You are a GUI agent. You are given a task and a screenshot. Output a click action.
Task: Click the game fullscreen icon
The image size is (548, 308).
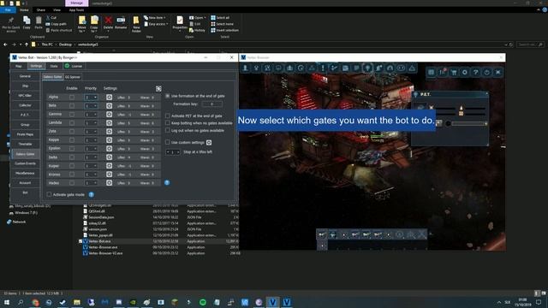pos(498,72)
